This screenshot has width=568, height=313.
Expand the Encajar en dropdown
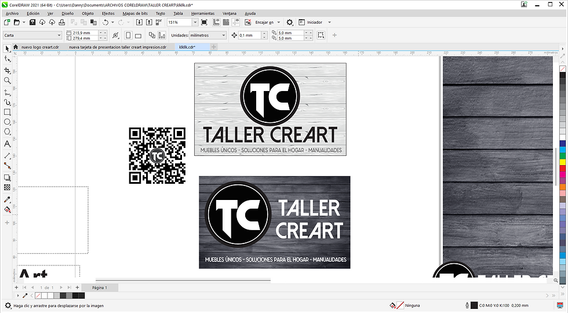click(x=279, y=23)
